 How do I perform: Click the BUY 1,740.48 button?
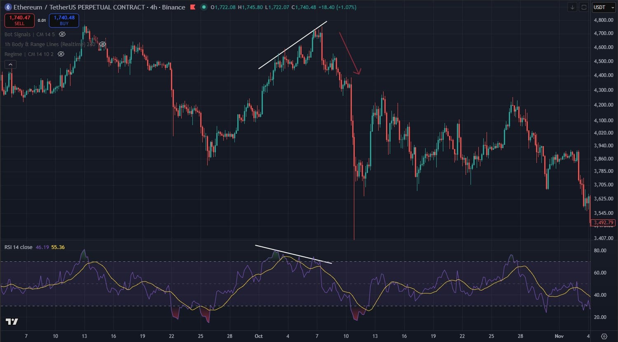(x=64, y=20)
